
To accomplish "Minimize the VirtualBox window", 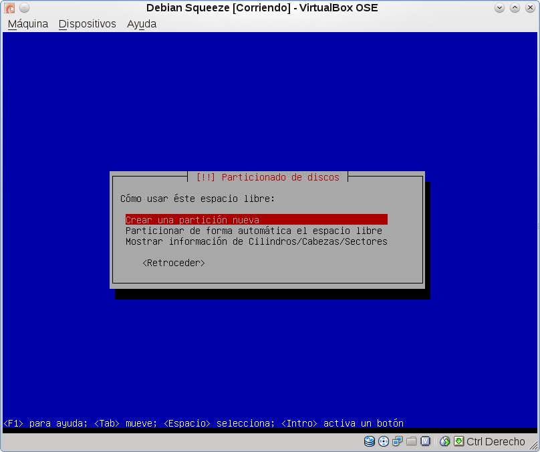I will point(499,7).
